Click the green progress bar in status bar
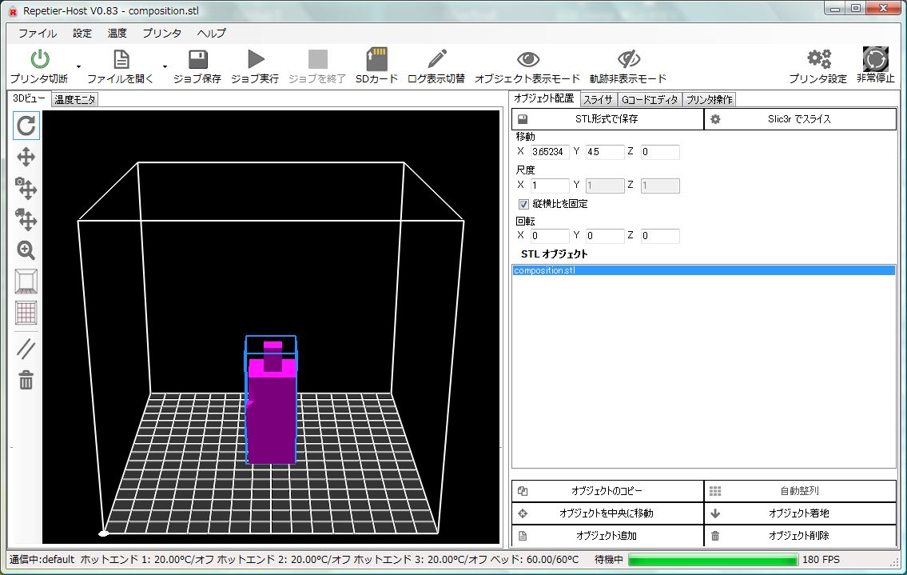 (x=713, y=560)
